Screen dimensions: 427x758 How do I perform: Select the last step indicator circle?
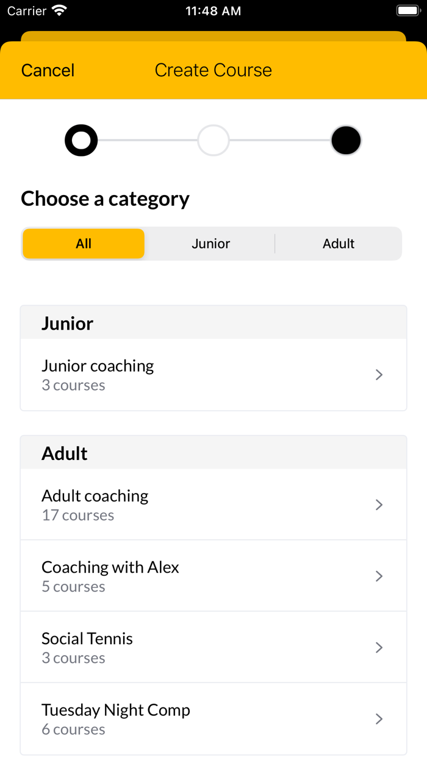(x=346, y=140)
